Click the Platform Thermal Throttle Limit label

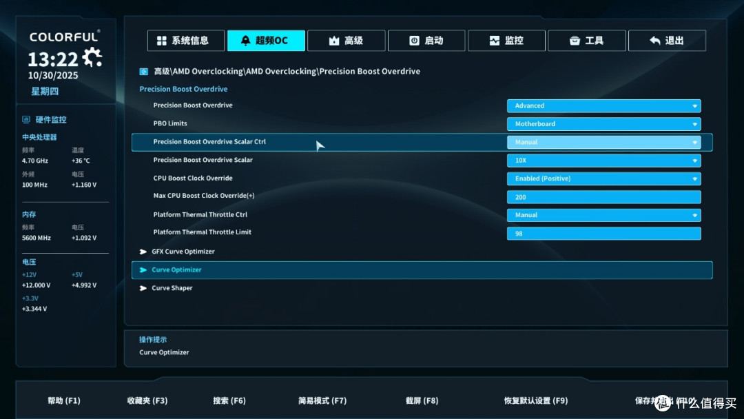coord(202,232)
